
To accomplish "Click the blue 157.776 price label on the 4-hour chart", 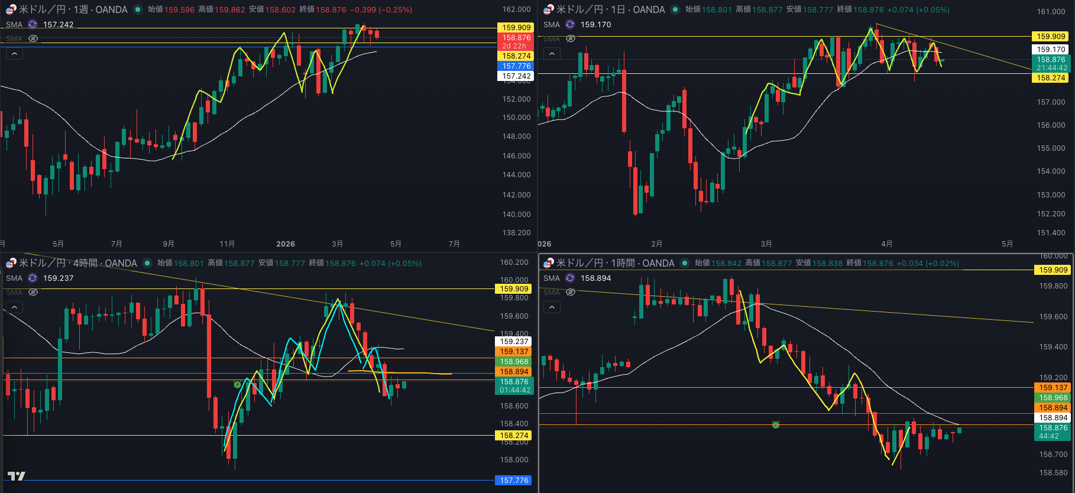I will coord(513,481).
